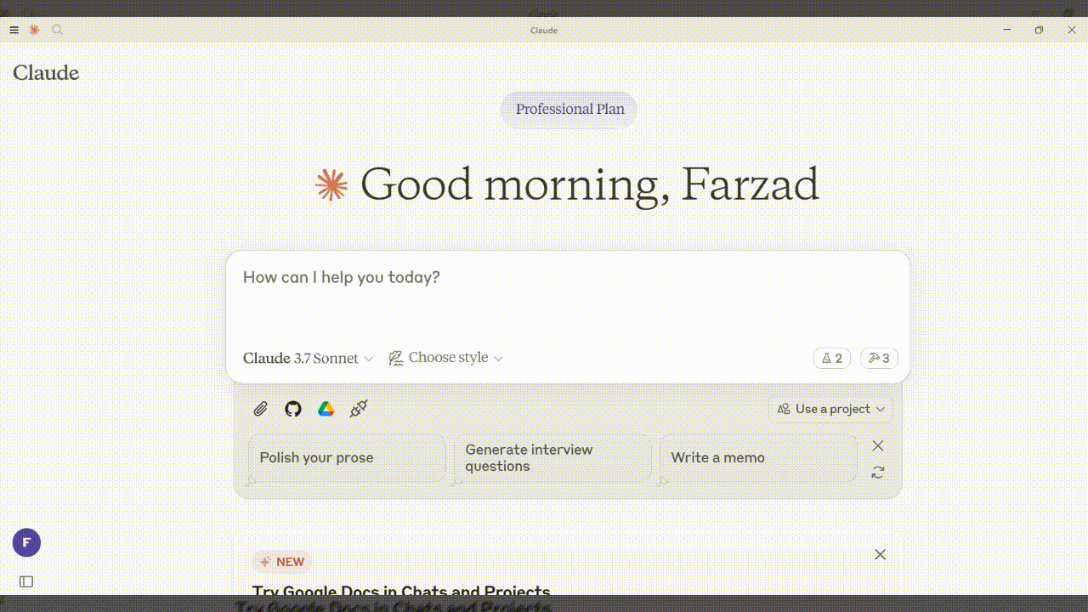
Task: Add from Google Drive icon
Action: (326, 409)
